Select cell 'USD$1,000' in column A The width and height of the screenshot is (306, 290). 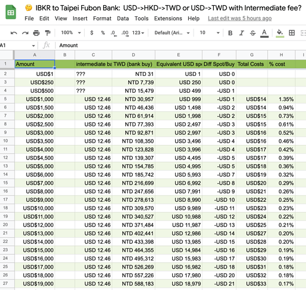point(35,99)
